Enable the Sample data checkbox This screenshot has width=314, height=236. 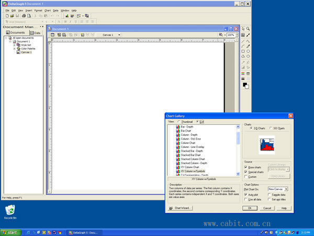(x=270, y=195)
